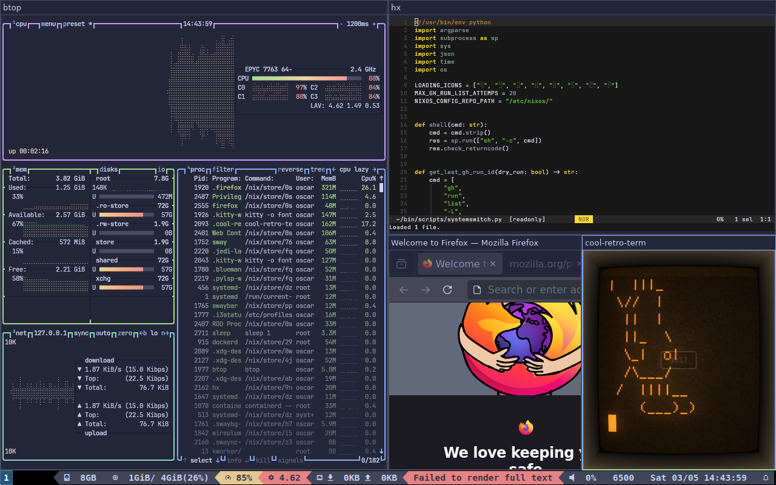Click the network upload arrow in status bar
This screenshot has height=485, width=776.
pos(368,478)
